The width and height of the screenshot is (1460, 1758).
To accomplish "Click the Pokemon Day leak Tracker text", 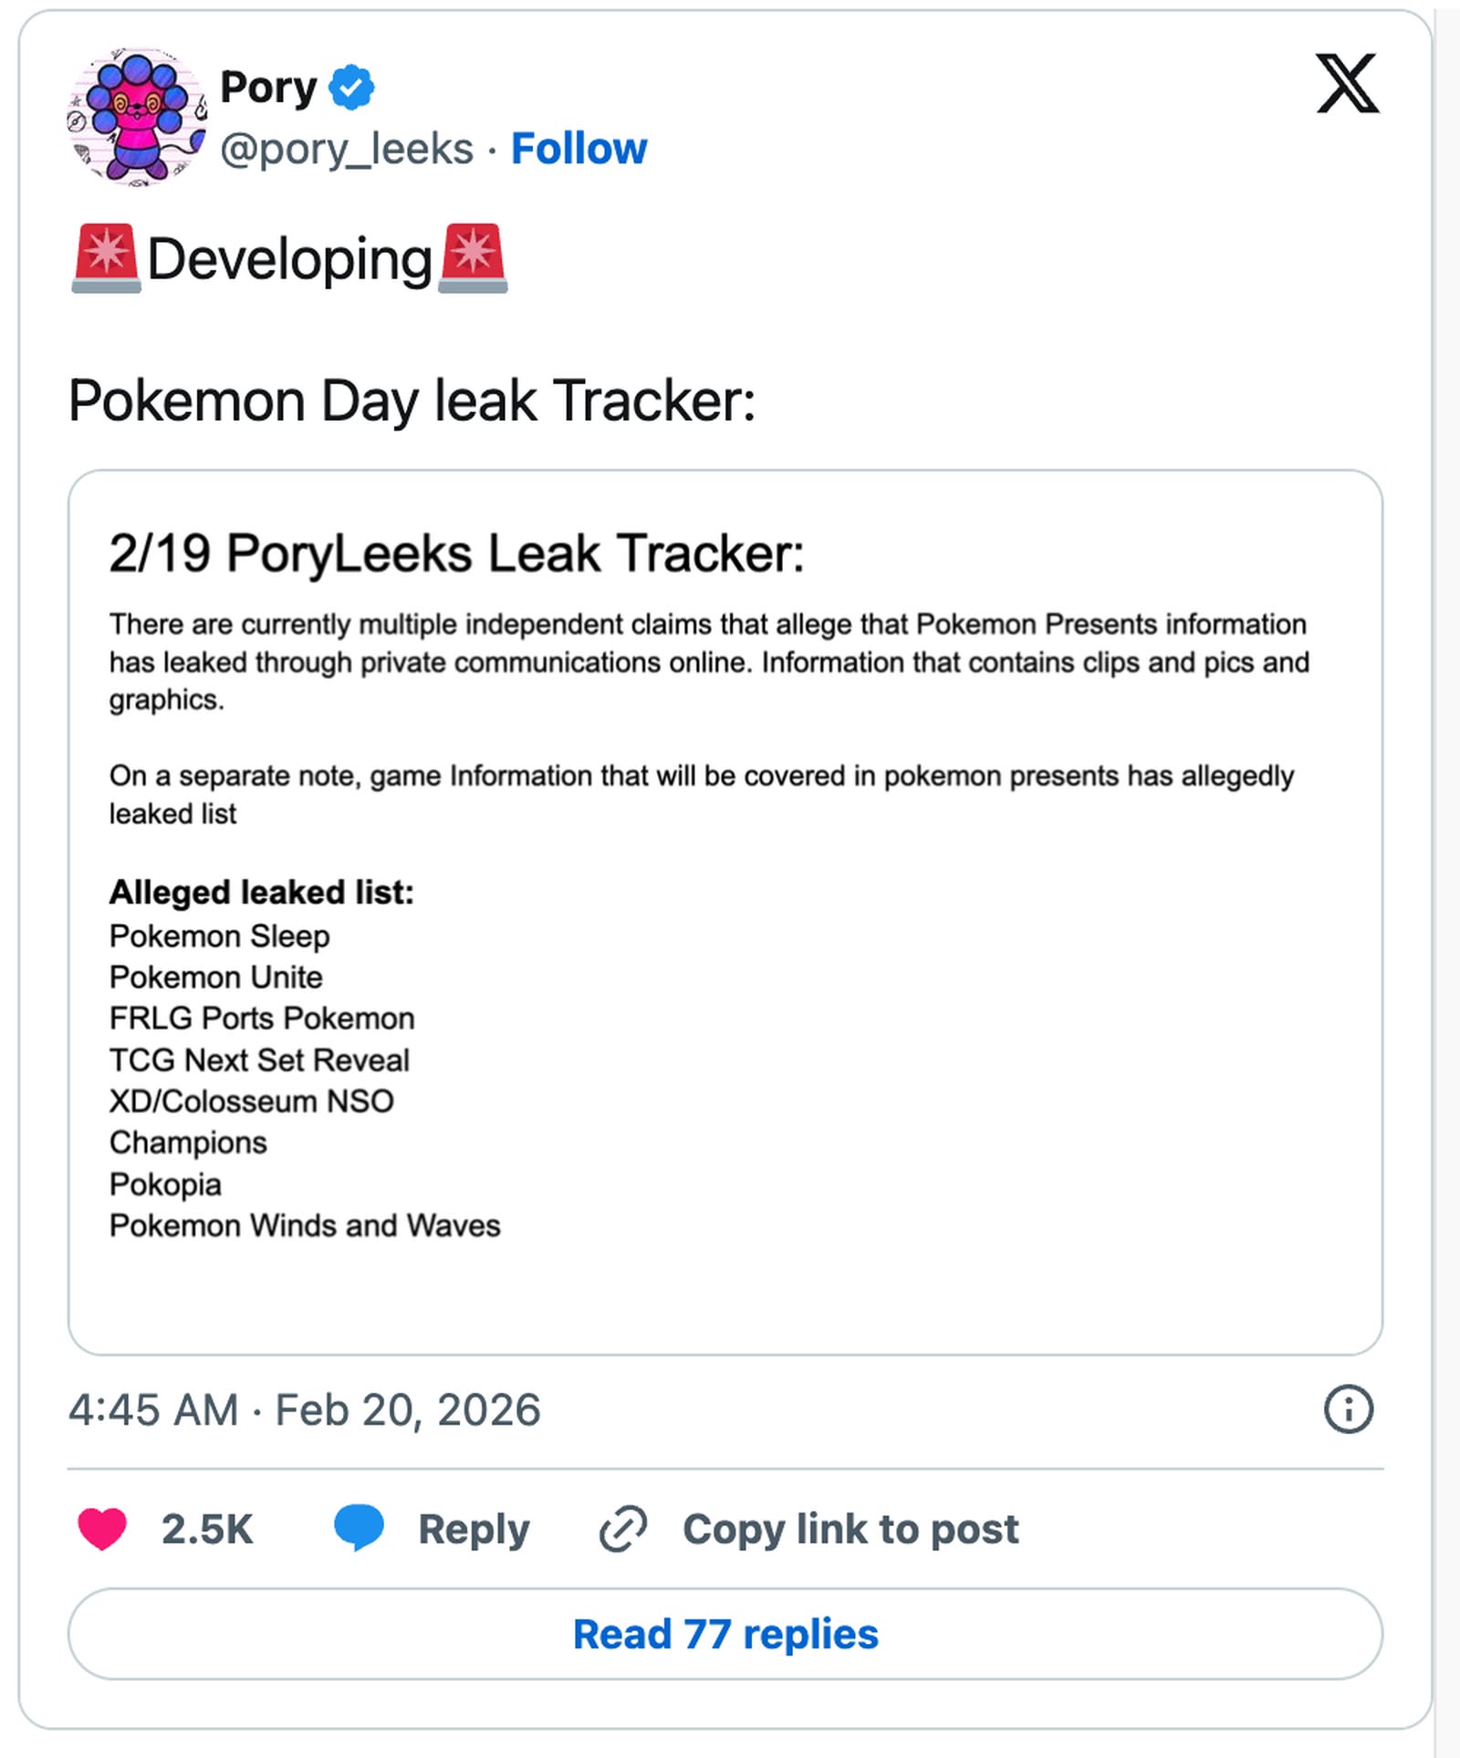I will [412, 401].
